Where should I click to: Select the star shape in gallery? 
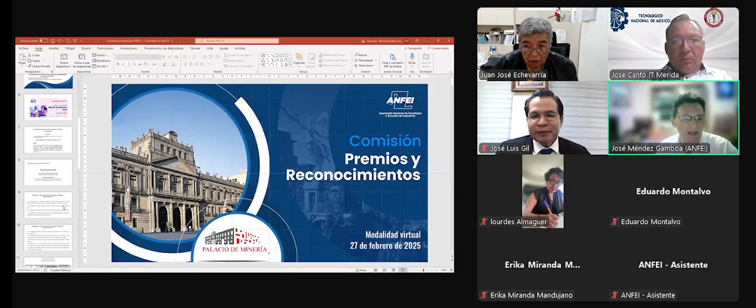click(x=285, y=65)
